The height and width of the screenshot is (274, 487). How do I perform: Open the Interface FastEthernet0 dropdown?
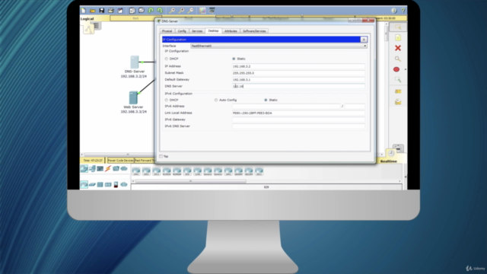pyautogui.click(x=279, y=46)
